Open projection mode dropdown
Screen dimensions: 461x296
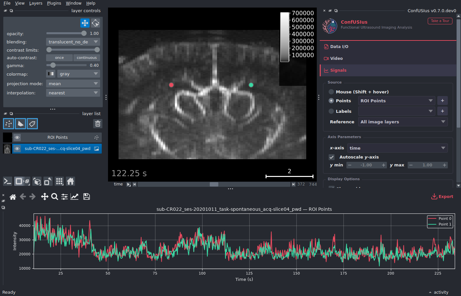click(73, 84)
